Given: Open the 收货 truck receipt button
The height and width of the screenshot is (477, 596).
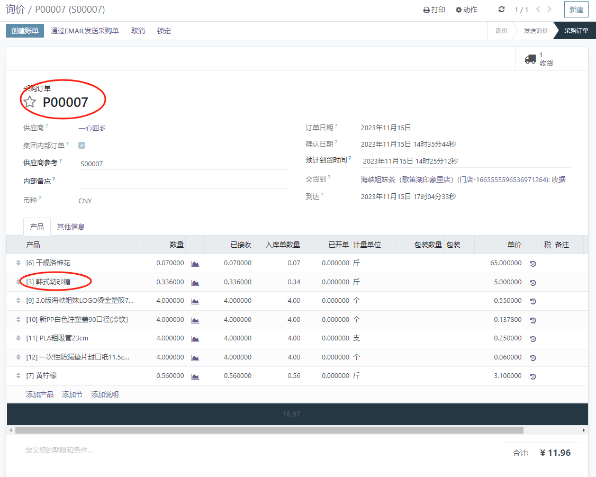Looking at the screenshot, I should [x=540, y=59].
